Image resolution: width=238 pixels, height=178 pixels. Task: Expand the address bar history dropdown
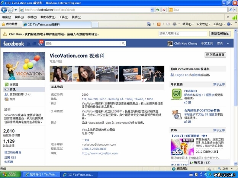point(152,10)
